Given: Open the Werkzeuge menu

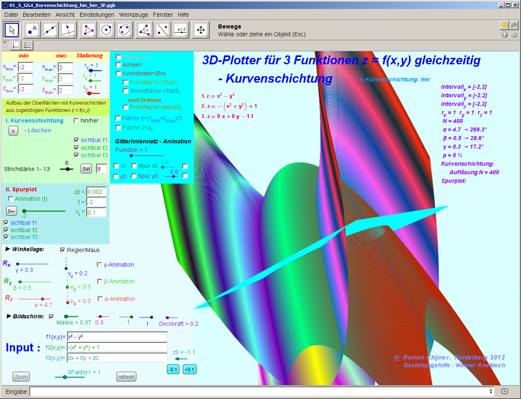Looking at the screenshot, I should 134,14.
